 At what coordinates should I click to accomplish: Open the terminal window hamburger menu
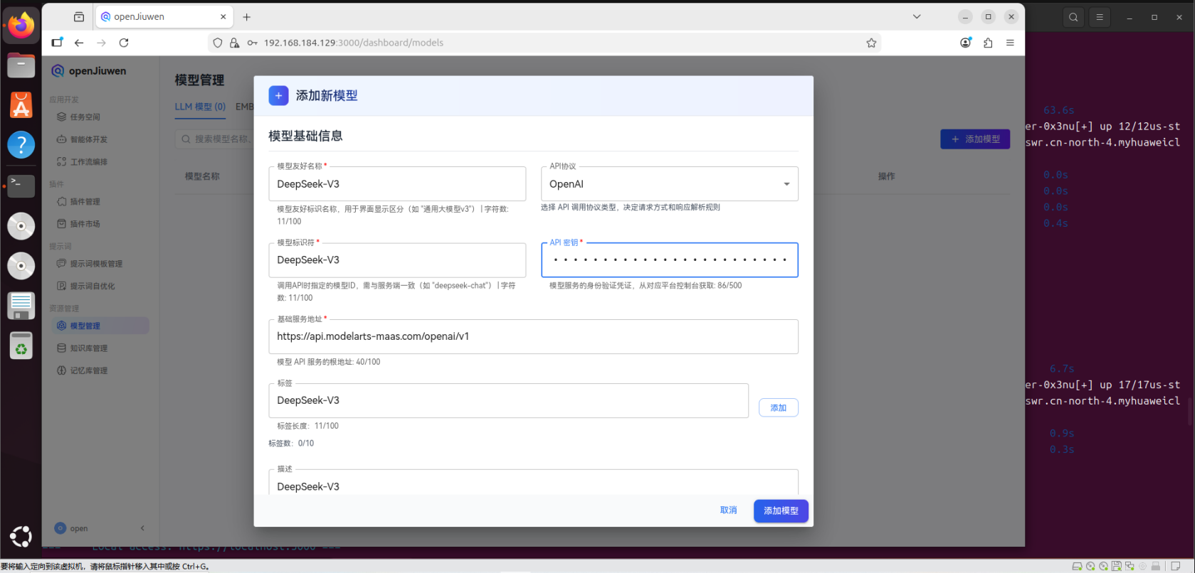[1100, 17]
